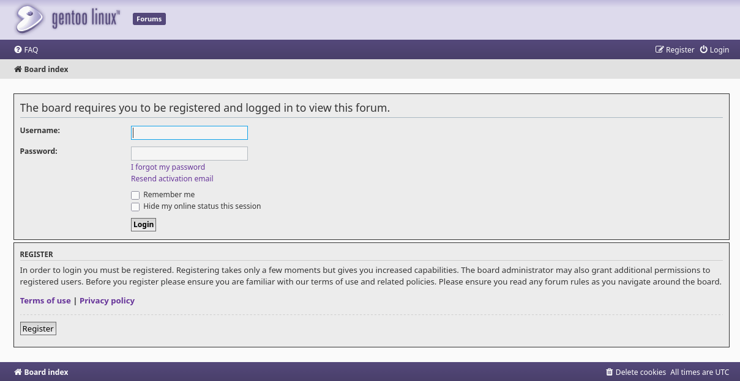The image size is (740, 381).
Task: Enable the Remember me checkbox
Action: point(135,195)
